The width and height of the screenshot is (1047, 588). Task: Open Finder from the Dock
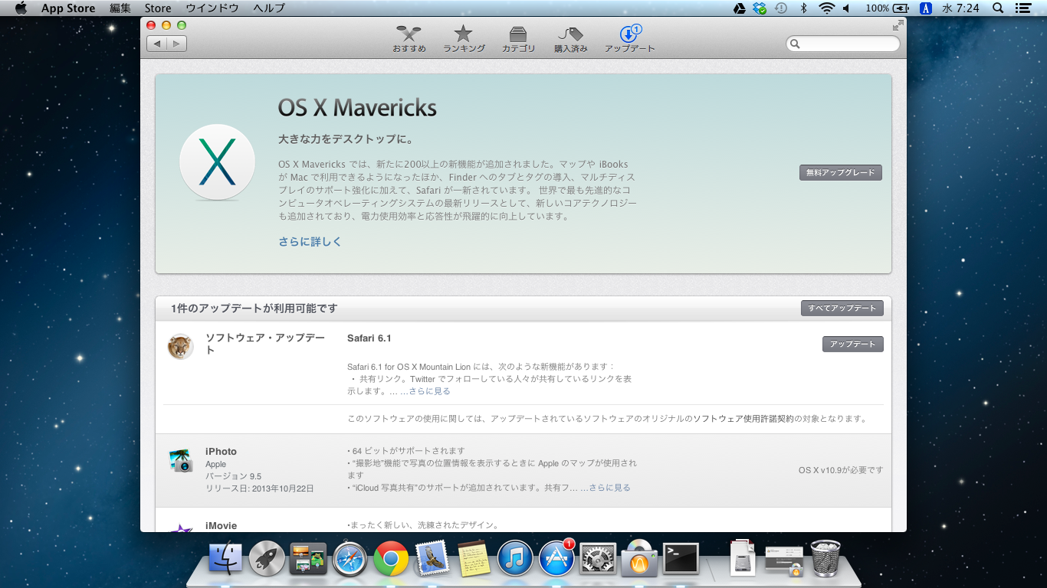pyautogui.click(x=225, y=559)
